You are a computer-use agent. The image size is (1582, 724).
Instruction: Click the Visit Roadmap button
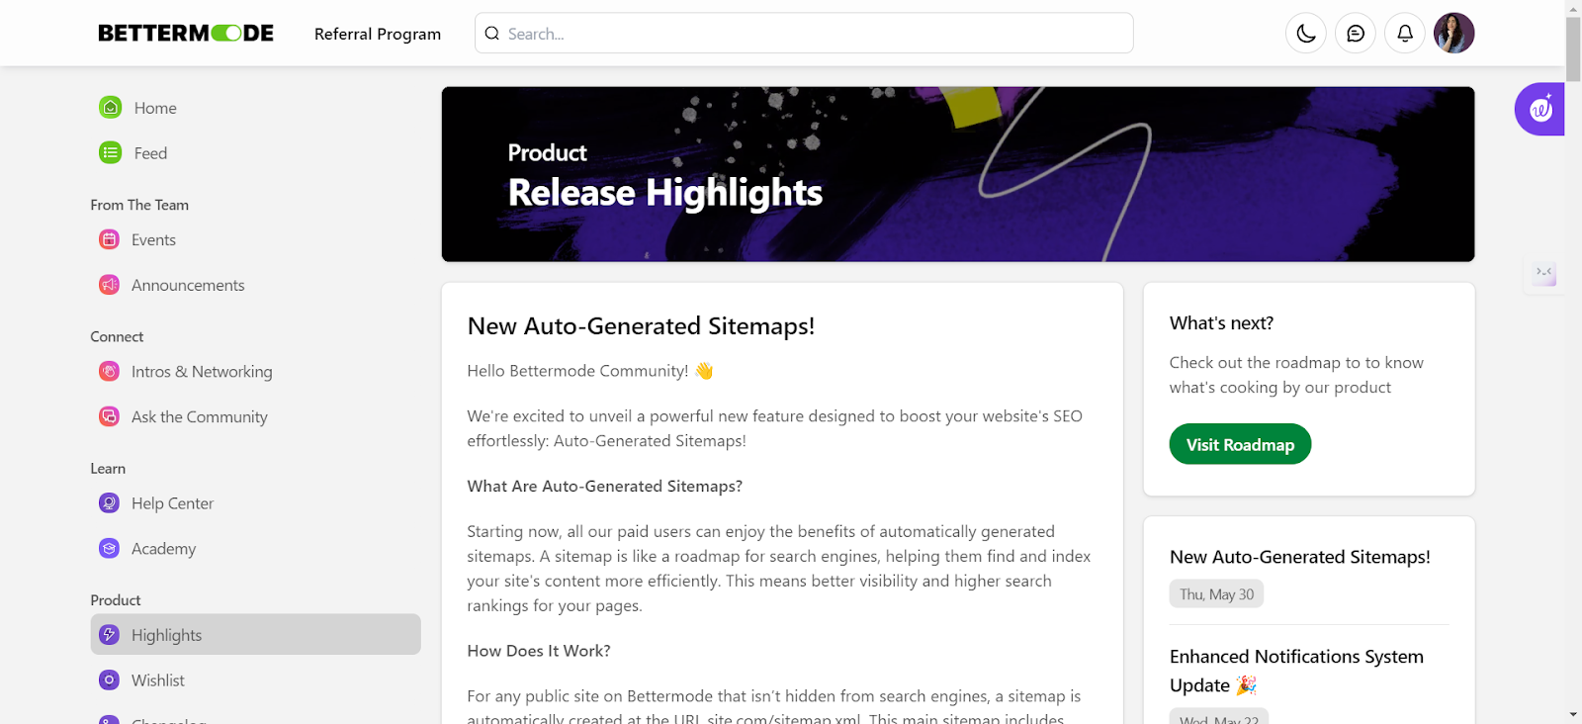click(1240, 444)
